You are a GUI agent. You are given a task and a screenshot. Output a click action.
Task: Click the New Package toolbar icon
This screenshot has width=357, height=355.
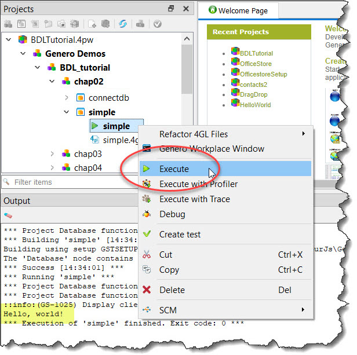74,24
